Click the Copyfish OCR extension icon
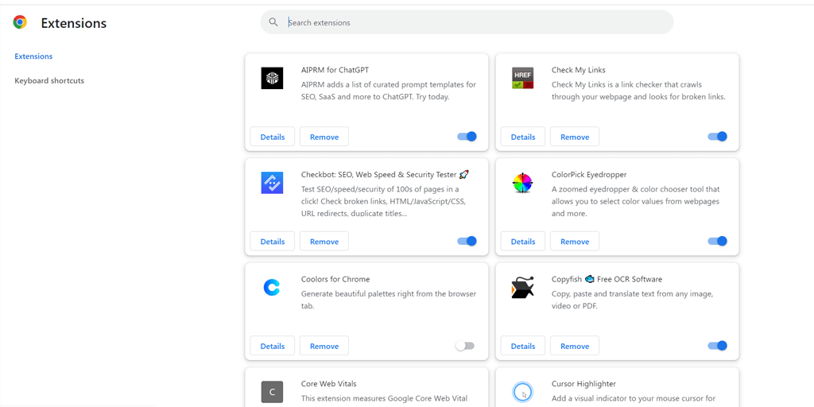Screen dimensions: 814x407 click(x=522, y=288)
